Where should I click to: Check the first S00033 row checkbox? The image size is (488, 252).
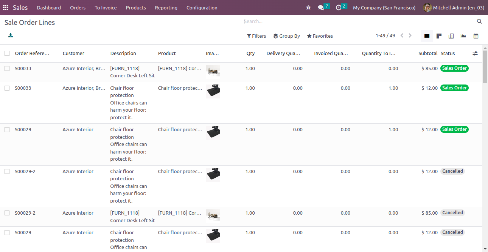(x=7, y=69)
